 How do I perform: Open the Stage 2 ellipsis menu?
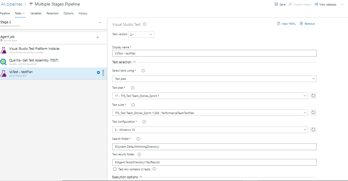[100, 23]
